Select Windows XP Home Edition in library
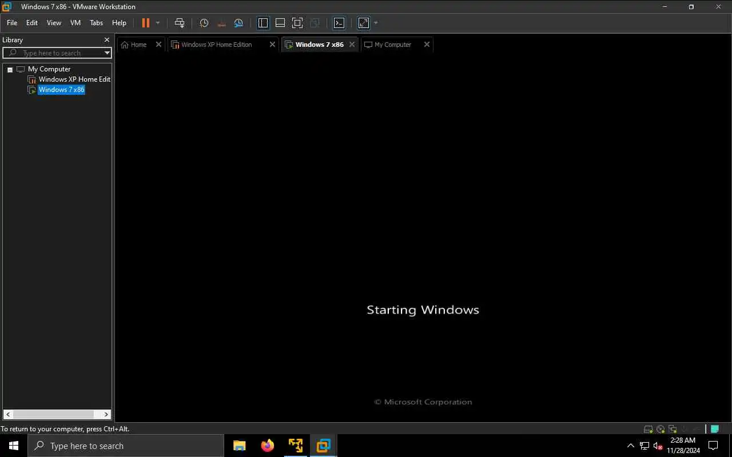The image size is (732, 457). point(74,79)
